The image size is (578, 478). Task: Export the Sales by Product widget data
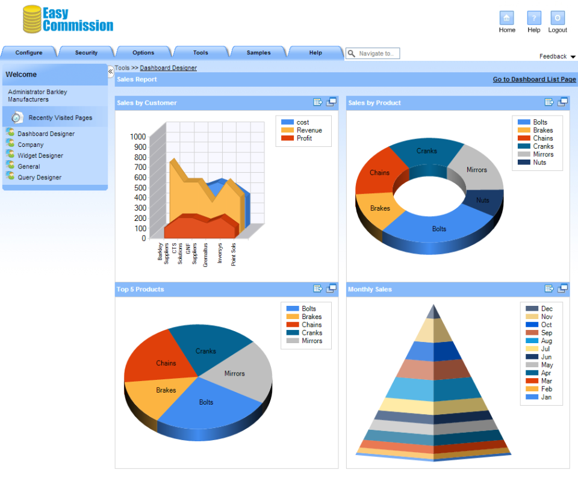click(x=550, y=102)
